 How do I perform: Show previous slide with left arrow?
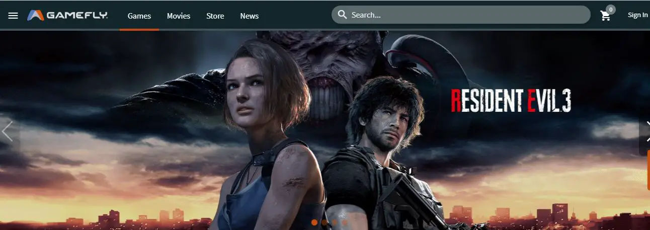(7, 131)
